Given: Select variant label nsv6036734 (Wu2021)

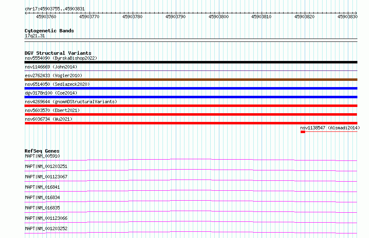Looking at the screenshot, I should click(49, 119).
